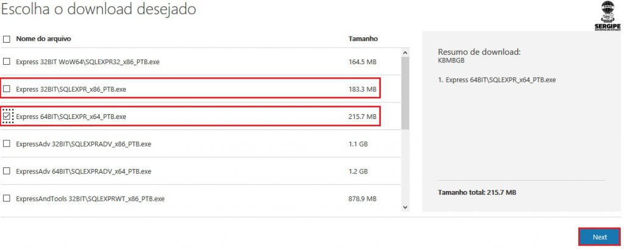Click the Tamanho column header
This screenshot has height=249, width=624.
363,39
